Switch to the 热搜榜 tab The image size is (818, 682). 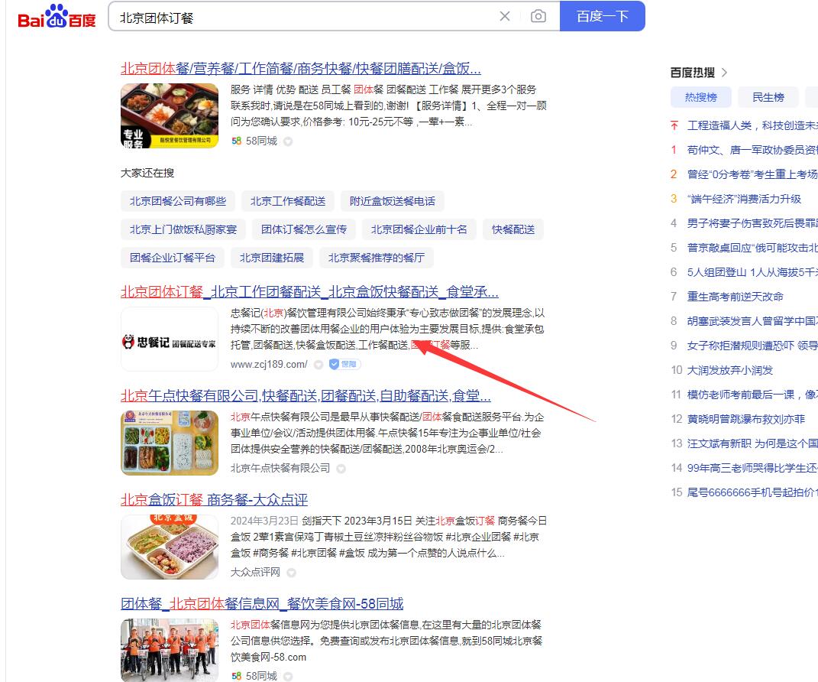700,97
